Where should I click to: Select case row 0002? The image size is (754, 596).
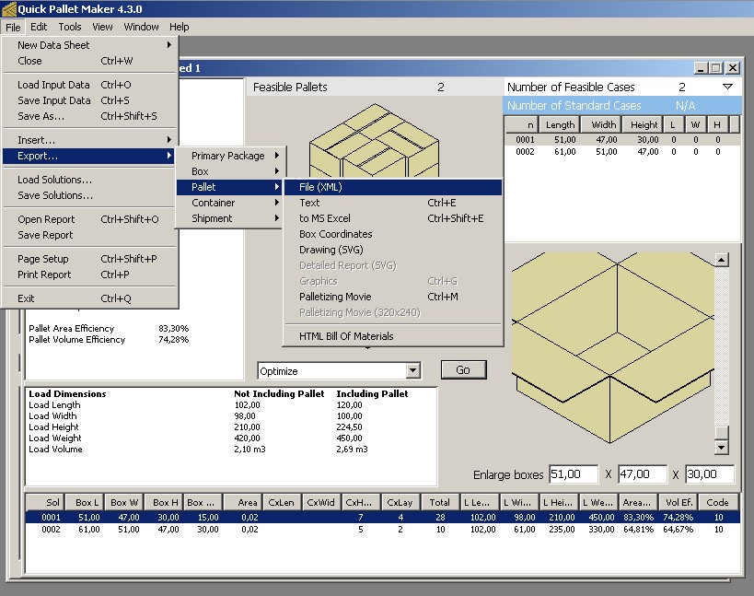[622, 152]
